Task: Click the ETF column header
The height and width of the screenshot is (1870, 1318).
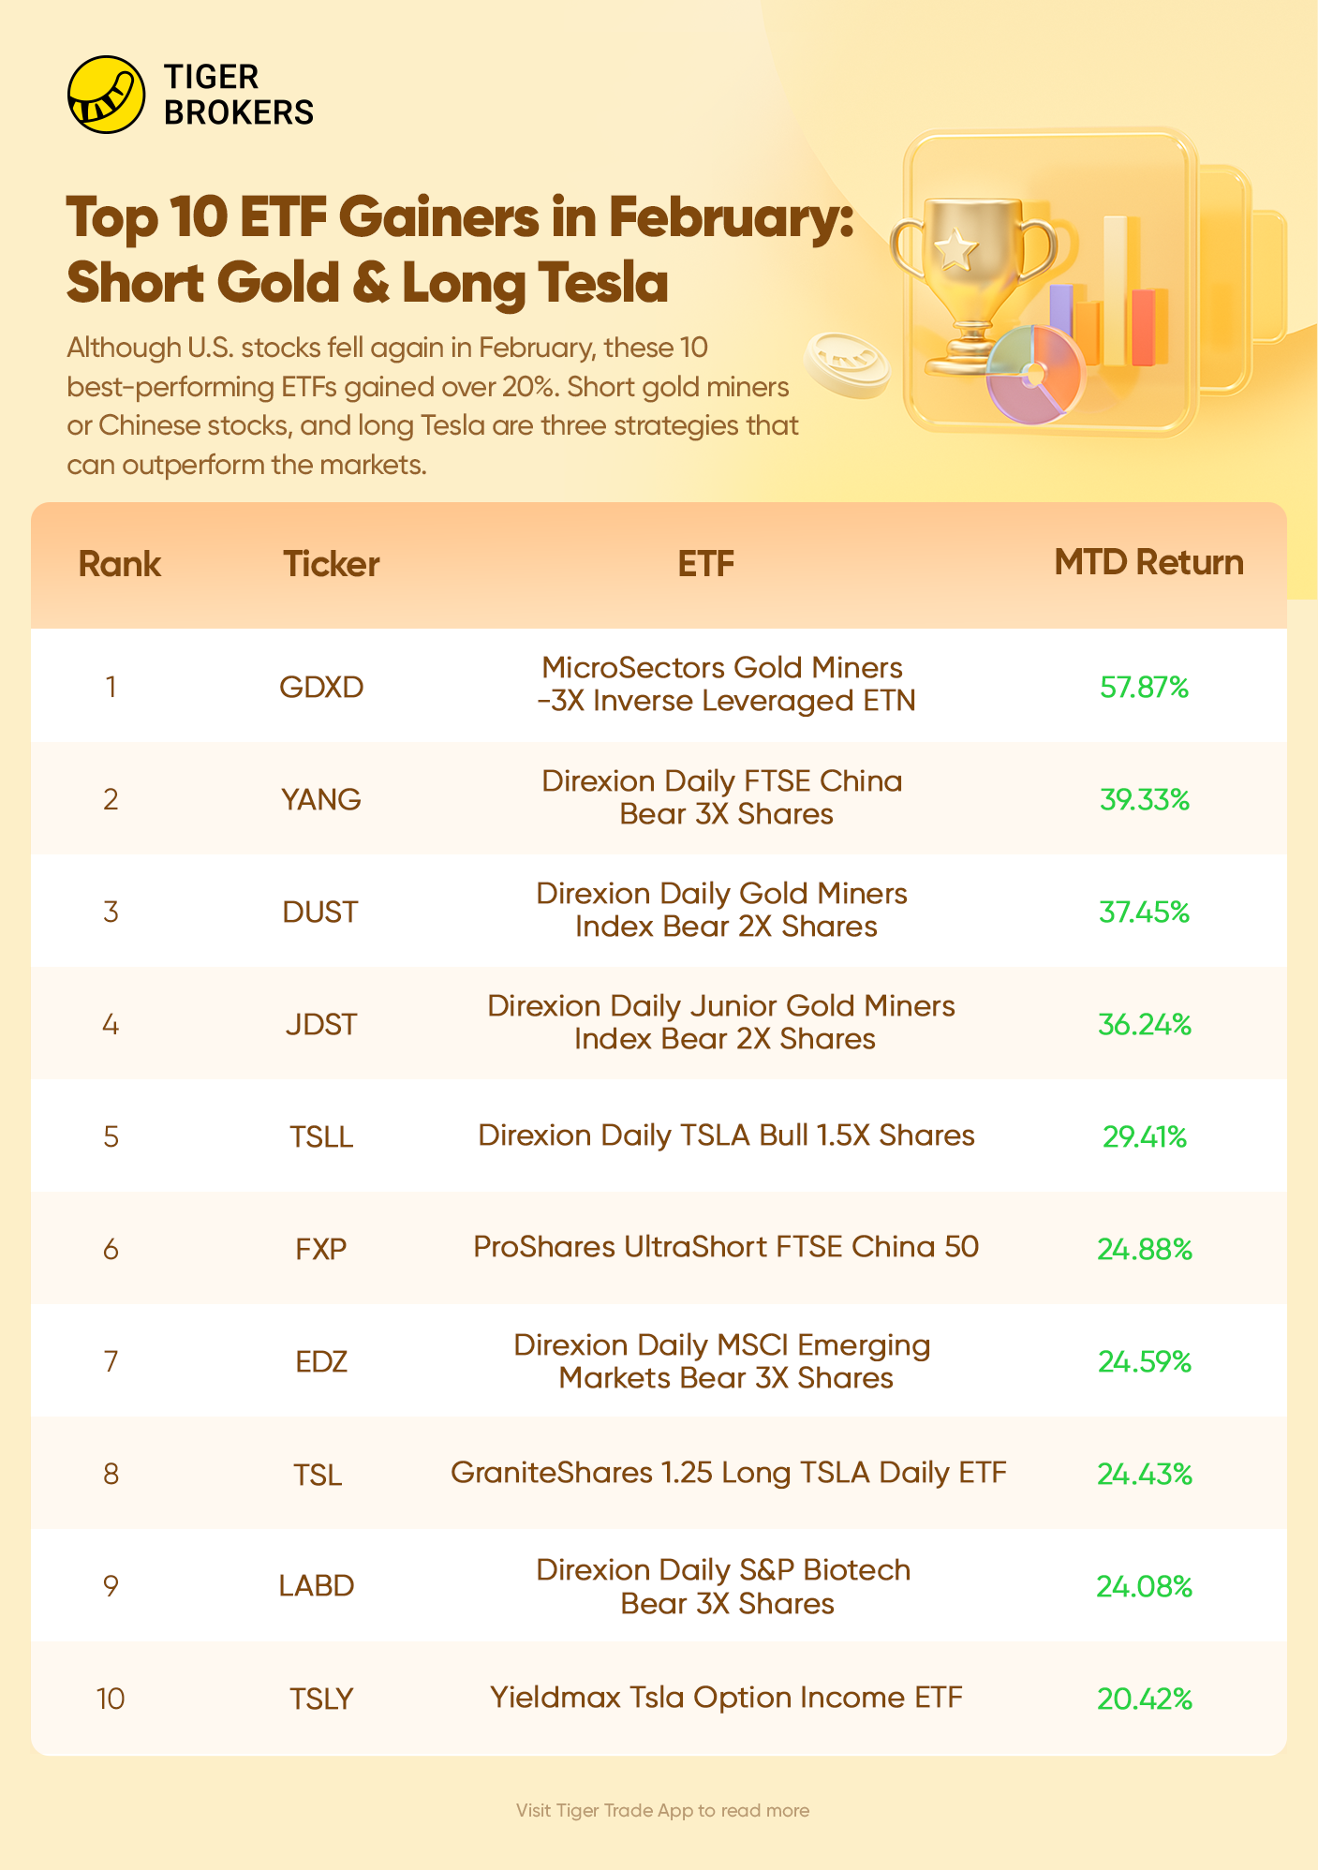Action: tap(705, 564)
